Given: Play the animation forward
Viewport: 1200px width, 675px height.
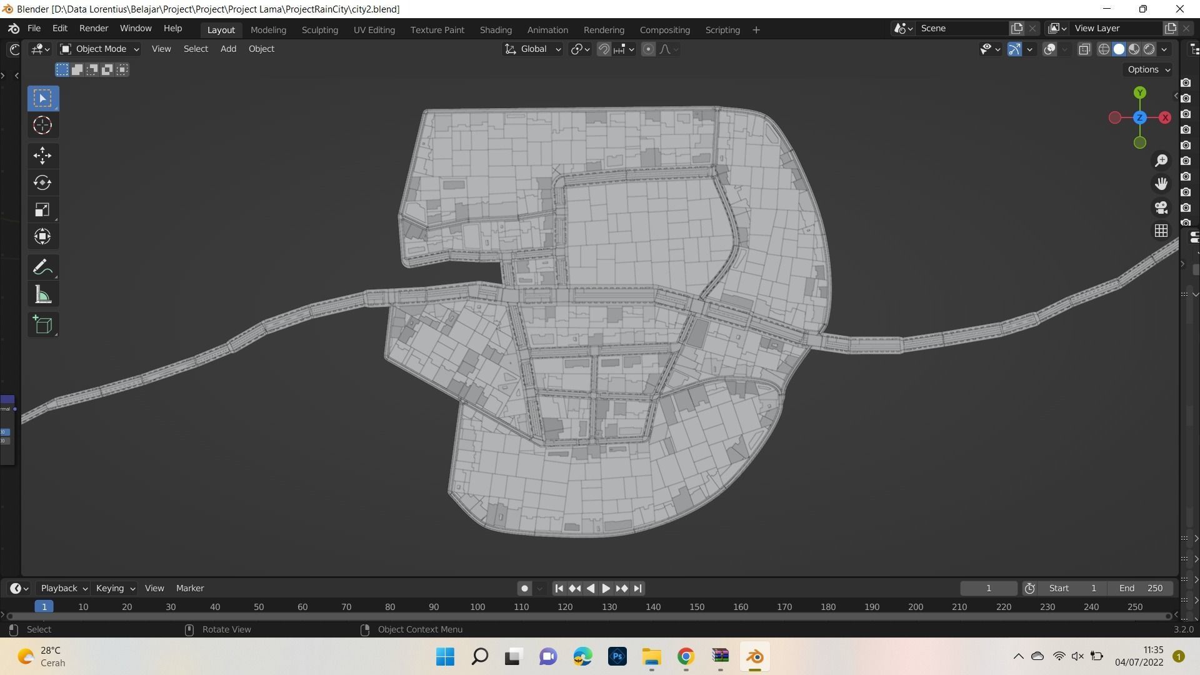Looking at the screenshot, I should click(606, 588).
